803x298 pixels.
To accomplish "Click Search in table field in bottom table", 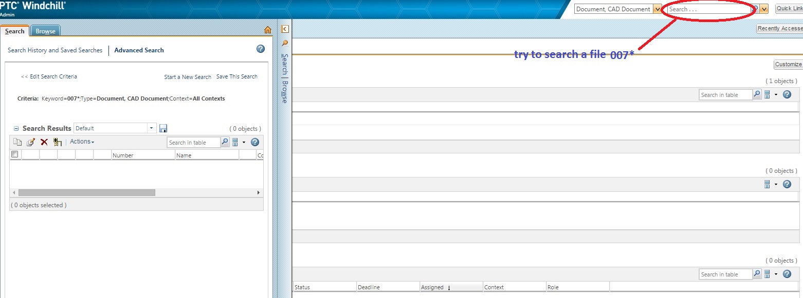I will pyautogui.click(x=725, y=274).
